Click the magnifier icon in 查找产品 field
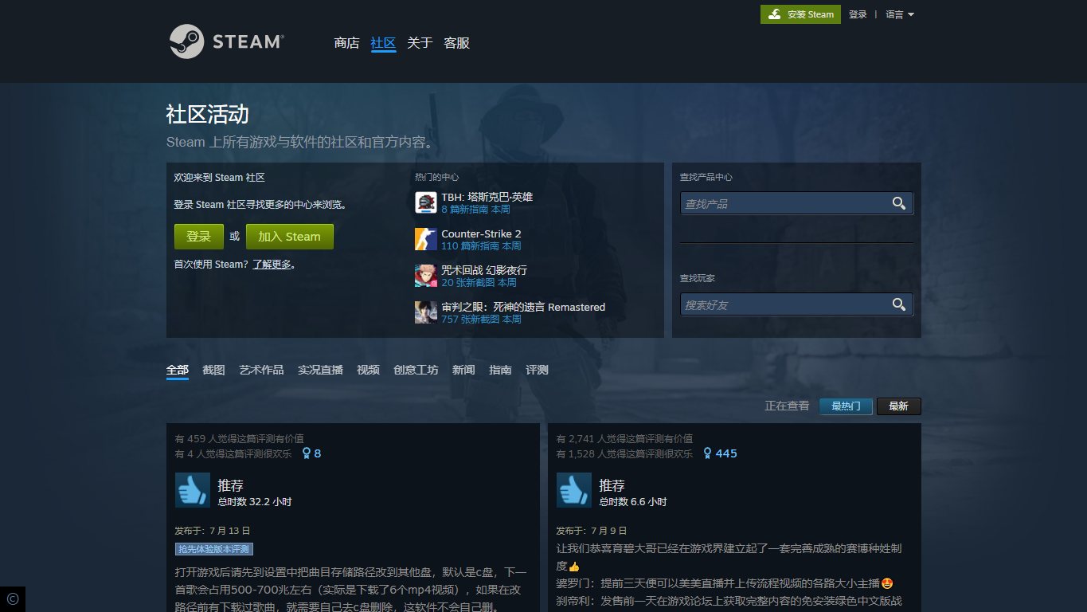Screen dimensions: 1087x612 pyautogui.click(x=899, y=204)
